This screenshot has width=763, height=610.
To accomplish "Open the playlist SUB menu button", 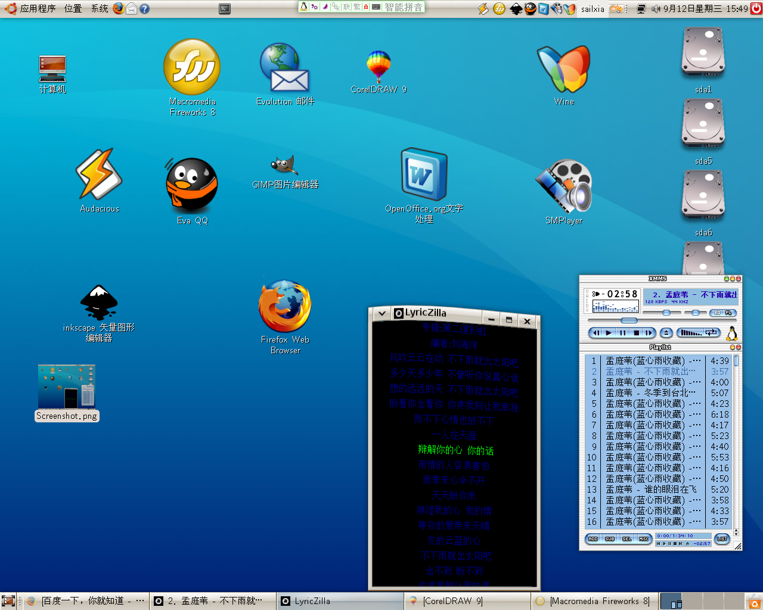I will click(610, 539).
